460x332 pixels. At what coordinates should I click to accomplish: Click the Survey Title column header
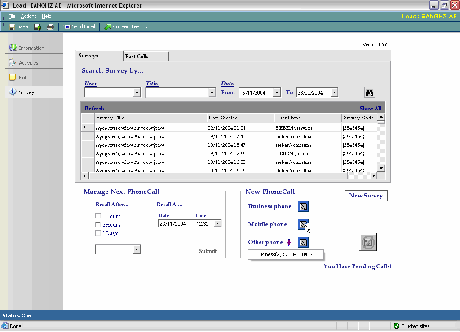pos(151,118)
